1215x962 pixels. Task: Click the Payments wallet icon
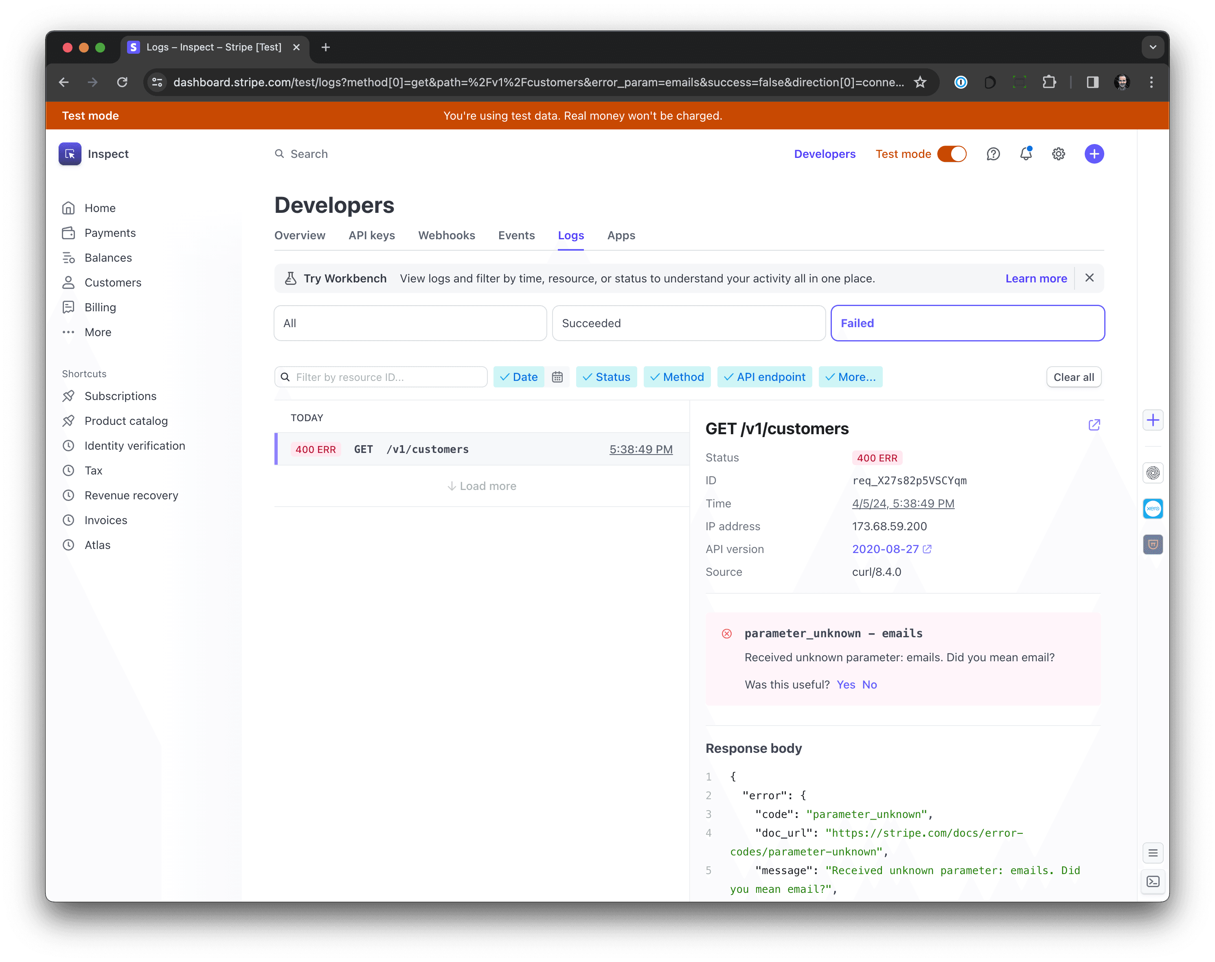[x=69, y=233]
